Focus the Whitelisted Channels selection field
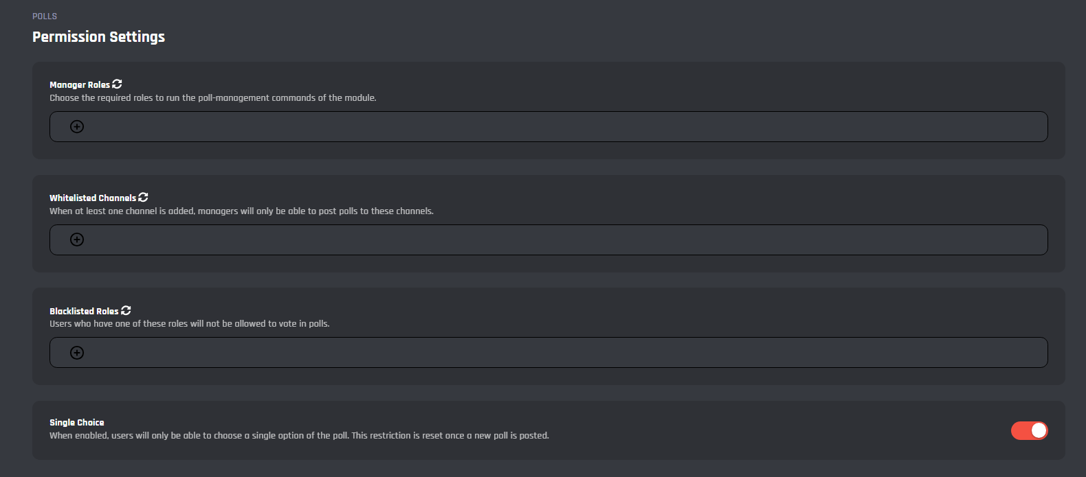This screenshot has width=1086, height=477. (x=550, y=240)
